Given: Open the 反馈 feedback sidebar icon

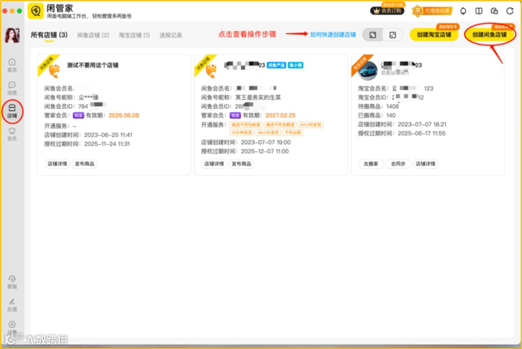Looking at the screenshot, I should (x=12, y=305).
